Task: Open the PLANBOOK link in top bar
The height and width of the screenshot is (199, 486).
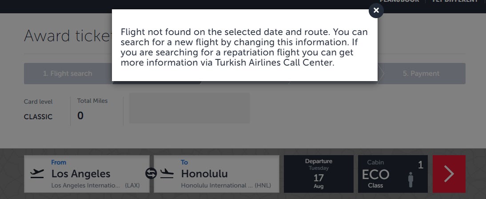Action: point(399,1)
